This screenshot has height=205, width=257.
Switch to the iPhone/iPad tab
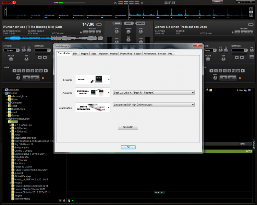click(x=126, y=54)
